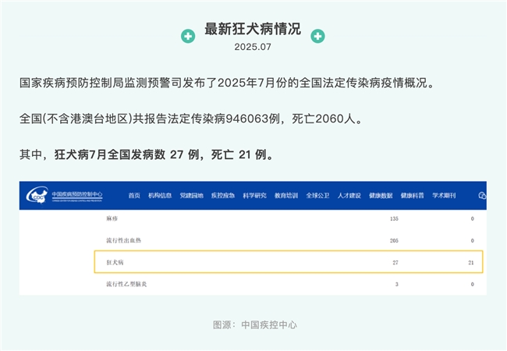Go to the 疾控应急 section
The image size is (507, 351).
222,196
